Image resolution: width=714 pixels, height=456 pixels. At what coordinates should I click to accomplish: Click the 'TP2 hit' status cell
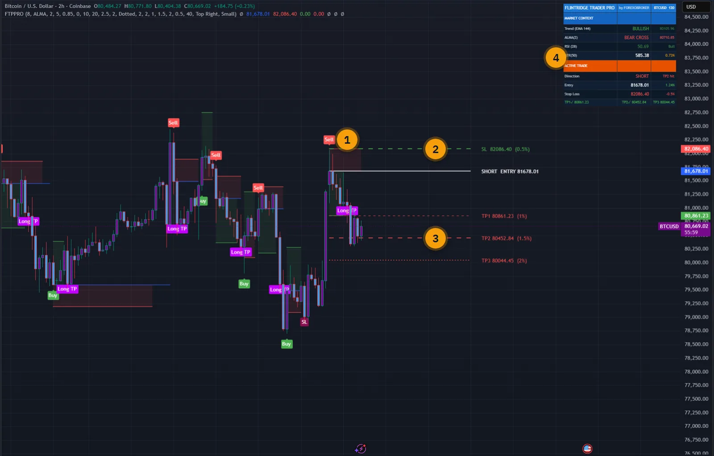pos(668,76)
